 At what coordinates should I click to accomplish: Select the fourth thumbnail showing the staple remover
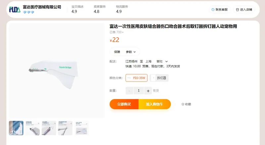(x=65, y=128)
